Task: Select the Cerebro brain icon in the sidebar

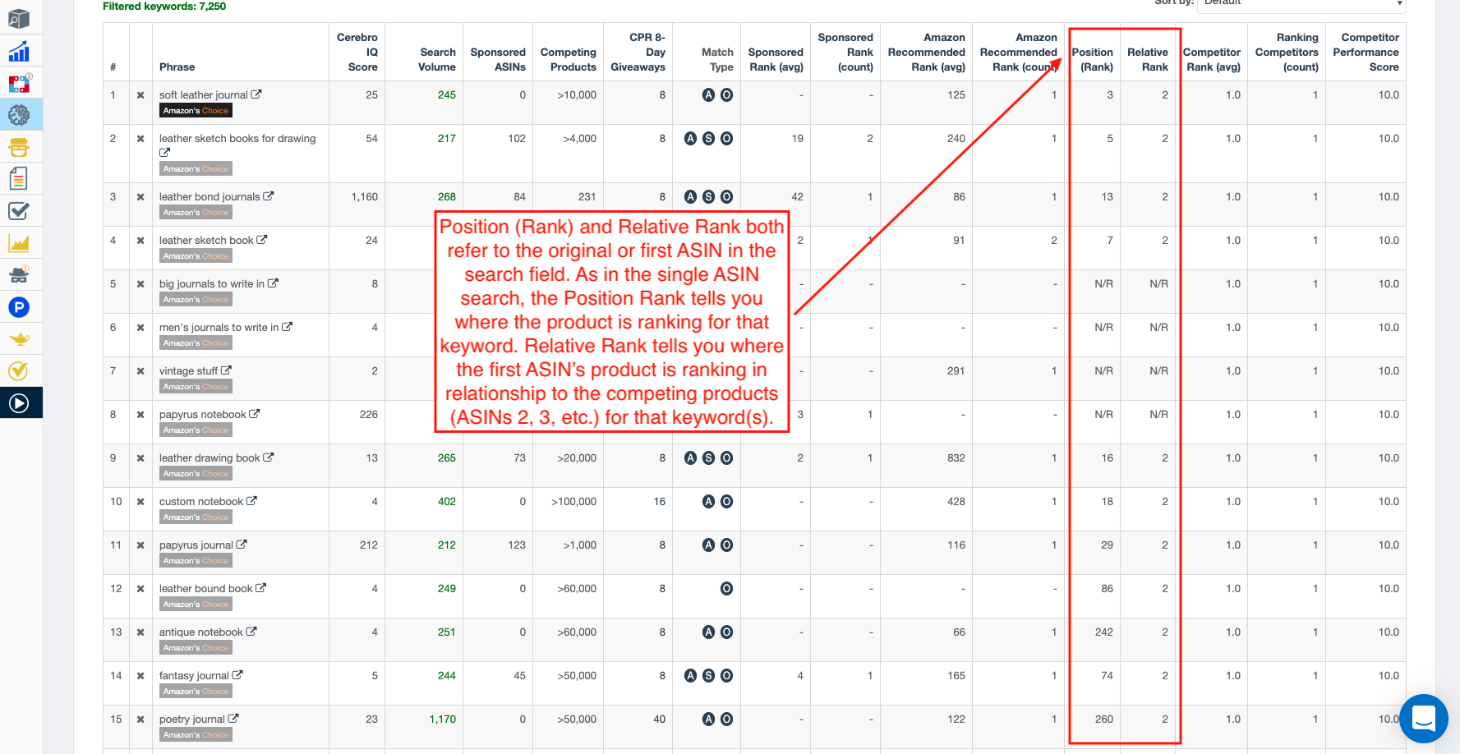Action: (19, 115)
